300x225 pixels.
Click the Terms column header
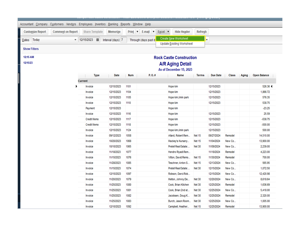(200, 75)
